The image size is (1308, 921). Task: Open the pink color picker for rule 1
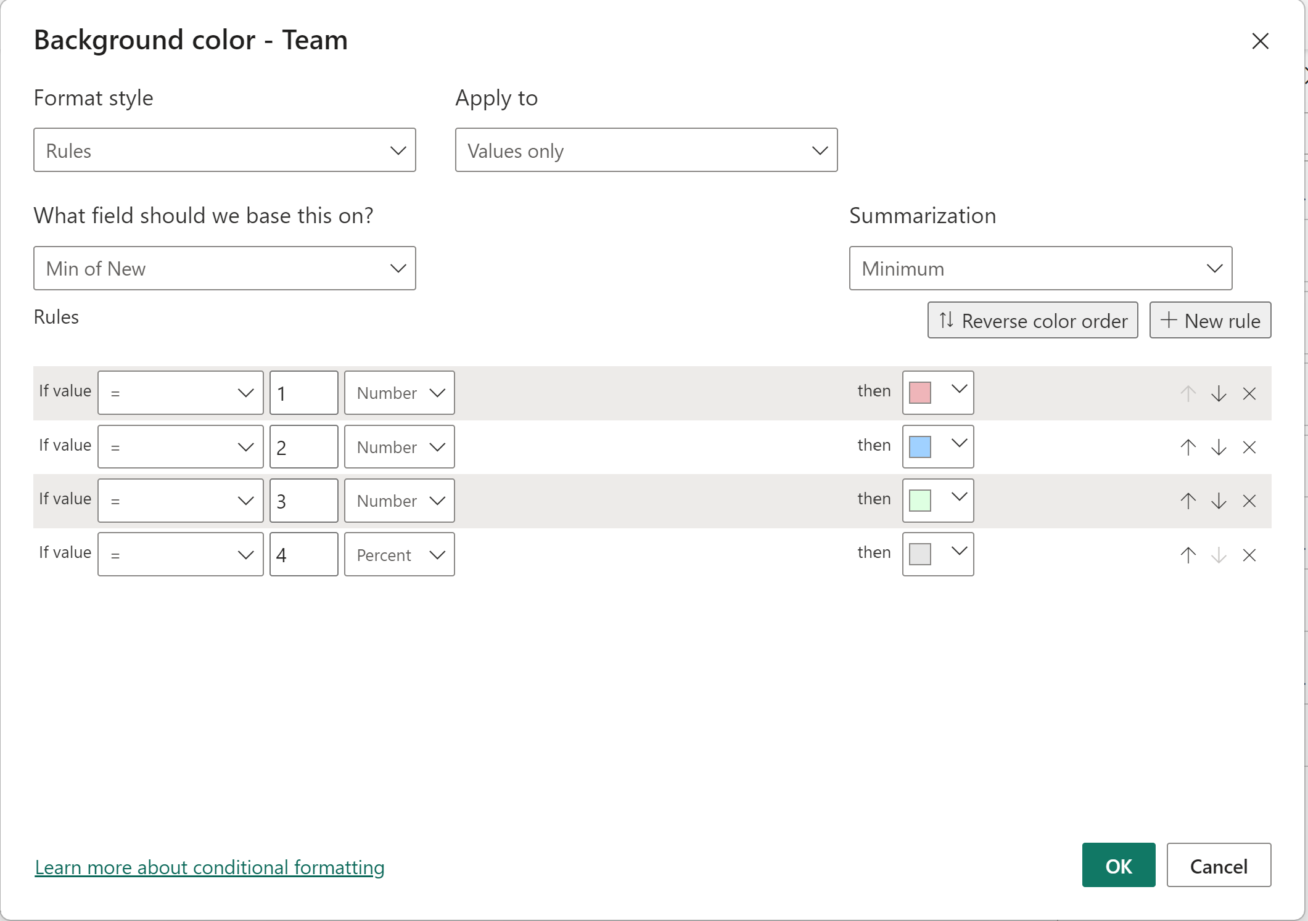(x=937, y=393)
